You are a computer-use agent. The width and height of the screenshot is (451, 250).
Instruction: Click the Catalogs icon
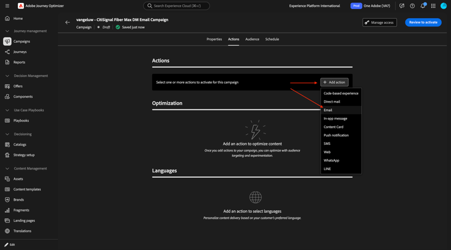point(7,145)
